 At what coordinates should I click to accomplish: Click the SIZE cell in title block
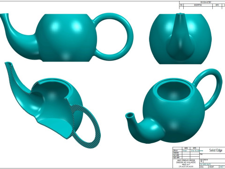tap(201, 161)
